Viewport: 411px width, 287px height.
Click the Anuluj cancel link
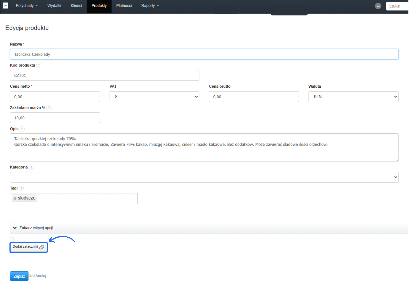coord(41,276)
